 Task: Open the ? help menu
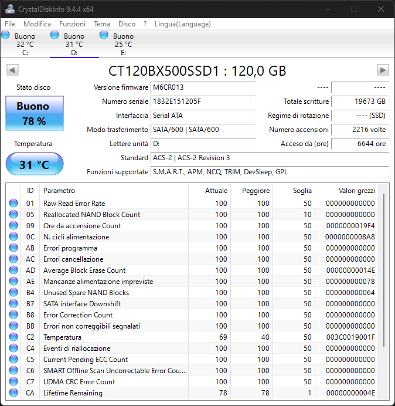(x=145, y=24)
